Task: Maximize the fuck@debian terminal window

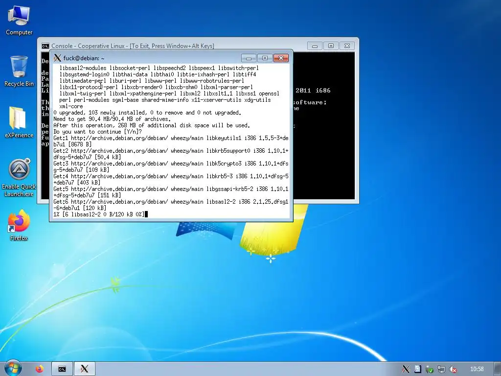Action: click(265, 58)
